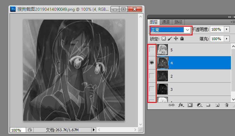Open the layers panel options menu

(x=233, y=22)
